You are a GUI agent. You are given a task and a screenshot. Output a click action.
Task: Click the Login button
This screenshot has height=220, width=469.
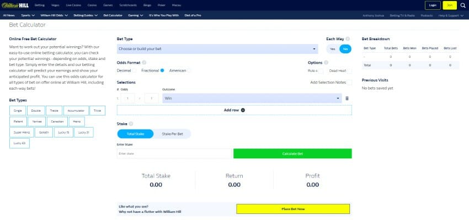tap(433, 5)
